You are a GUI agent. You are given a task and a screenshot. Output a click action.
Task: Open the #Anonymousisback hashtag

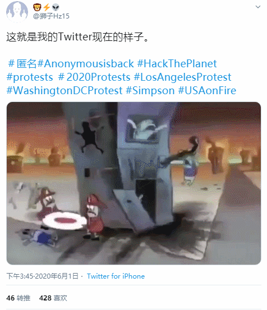click(86, 64)
